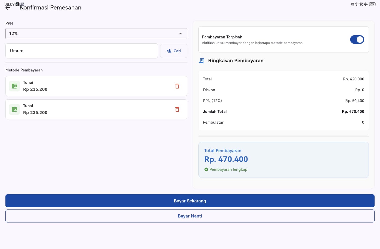380x249 pixels.
Task: Delete the second Rp 235.200 Tunai payment
Action: 177,109
